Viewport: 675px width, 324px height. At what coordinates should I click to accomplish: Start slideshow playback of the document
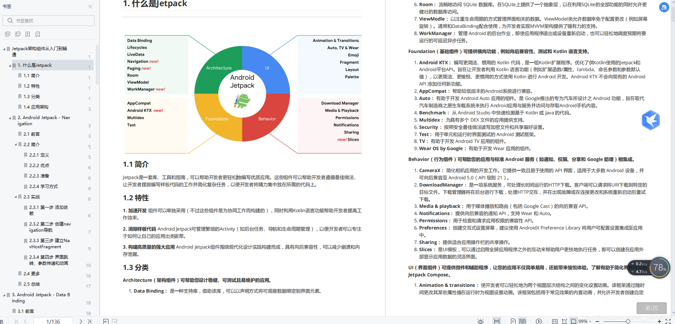tap(539, 321)
